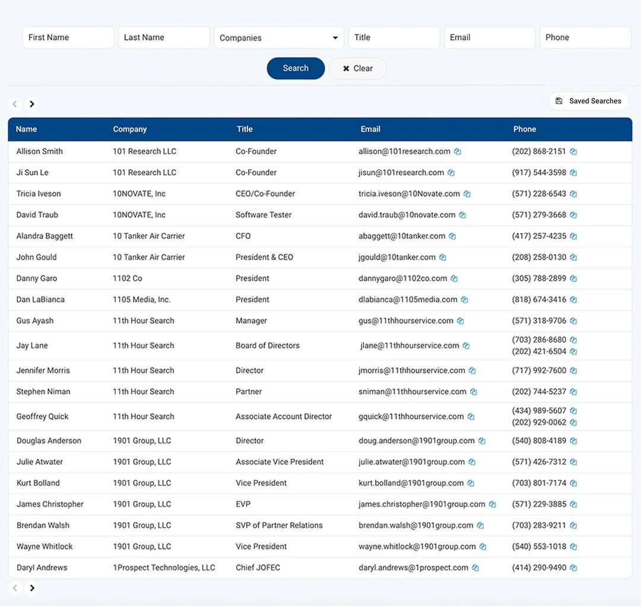
Task: Copy Brendan Walsh's email address icon
Action: click(x=481, y=525)
